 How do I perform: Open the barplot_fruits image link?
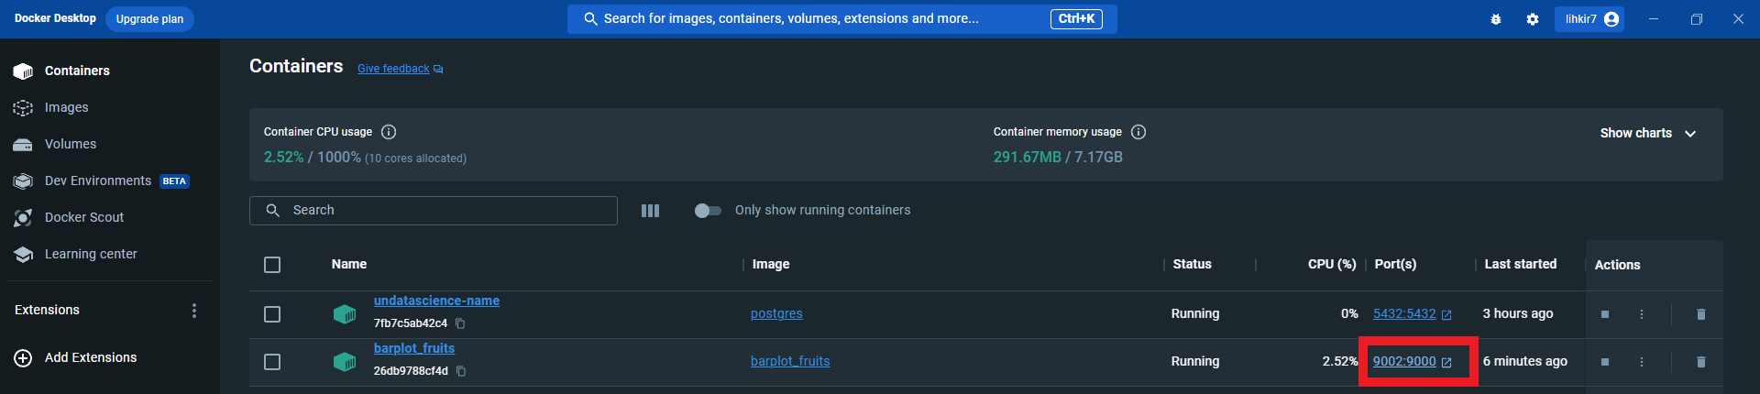tap(790, 361)
